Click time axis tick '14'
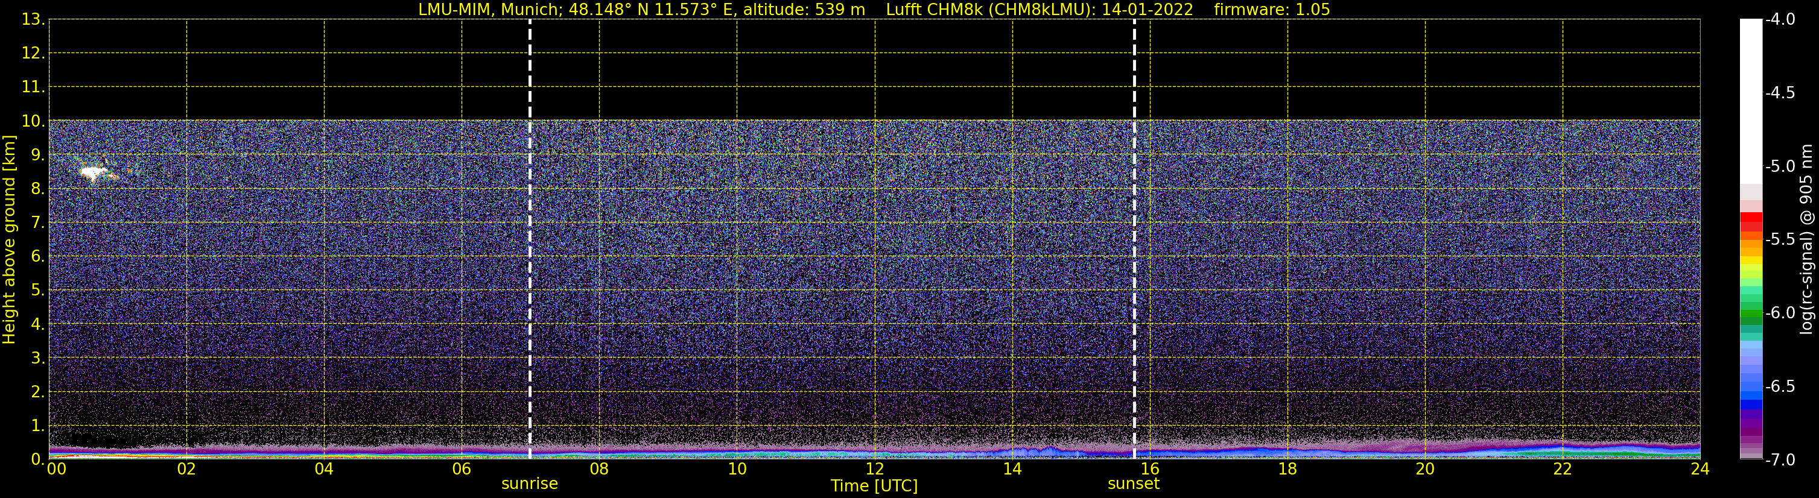The height and width of the screenshot is (498, 1819). [1012, 469]
